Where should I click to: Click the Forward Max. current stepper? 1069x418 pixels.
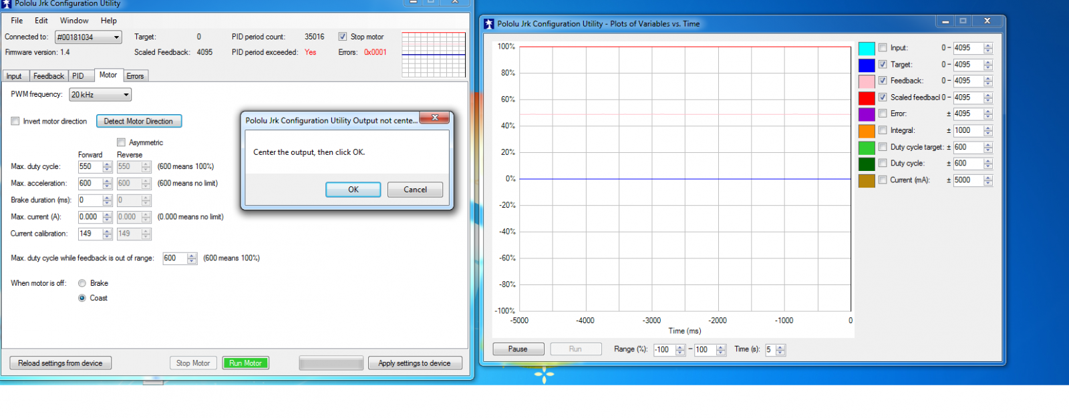(107, 217)
